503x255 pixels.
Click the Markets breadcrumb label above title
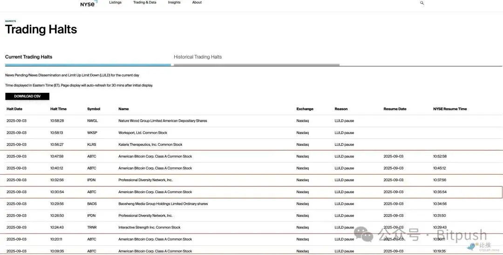click(x=10, y=21)
